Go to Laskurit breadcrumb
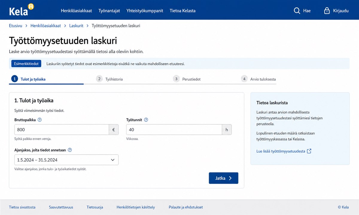Viewport: 359px width, 215px height. [x=76, y=26]
